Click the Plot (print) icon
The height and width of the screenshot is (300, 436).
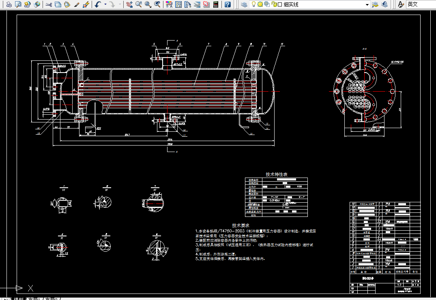[9, 4]
